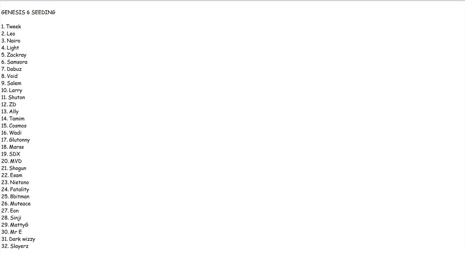Click on 25. 8bitman text
The width and height of the screenshot is (465, 254).
[15, 197]
